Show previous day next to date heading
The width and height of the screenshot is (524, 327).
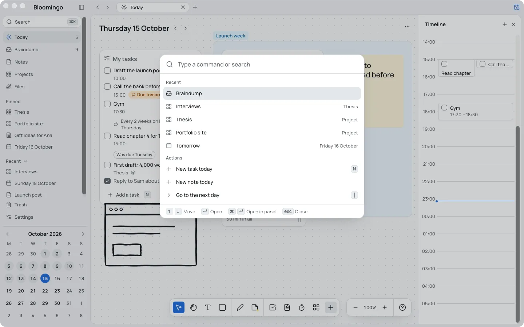(x=175, y=28)
